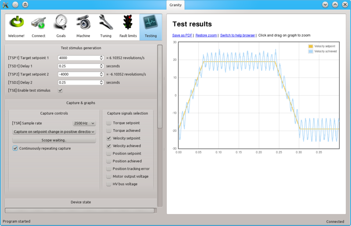Click the Connected status text
The height and width of the screenshot is (226, 351).
[x=335, y=222]
